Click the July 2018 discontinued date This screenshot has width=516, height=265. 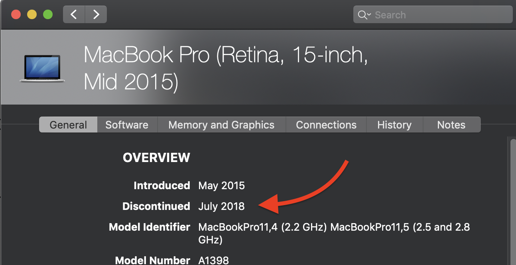(x=221, y=206)
